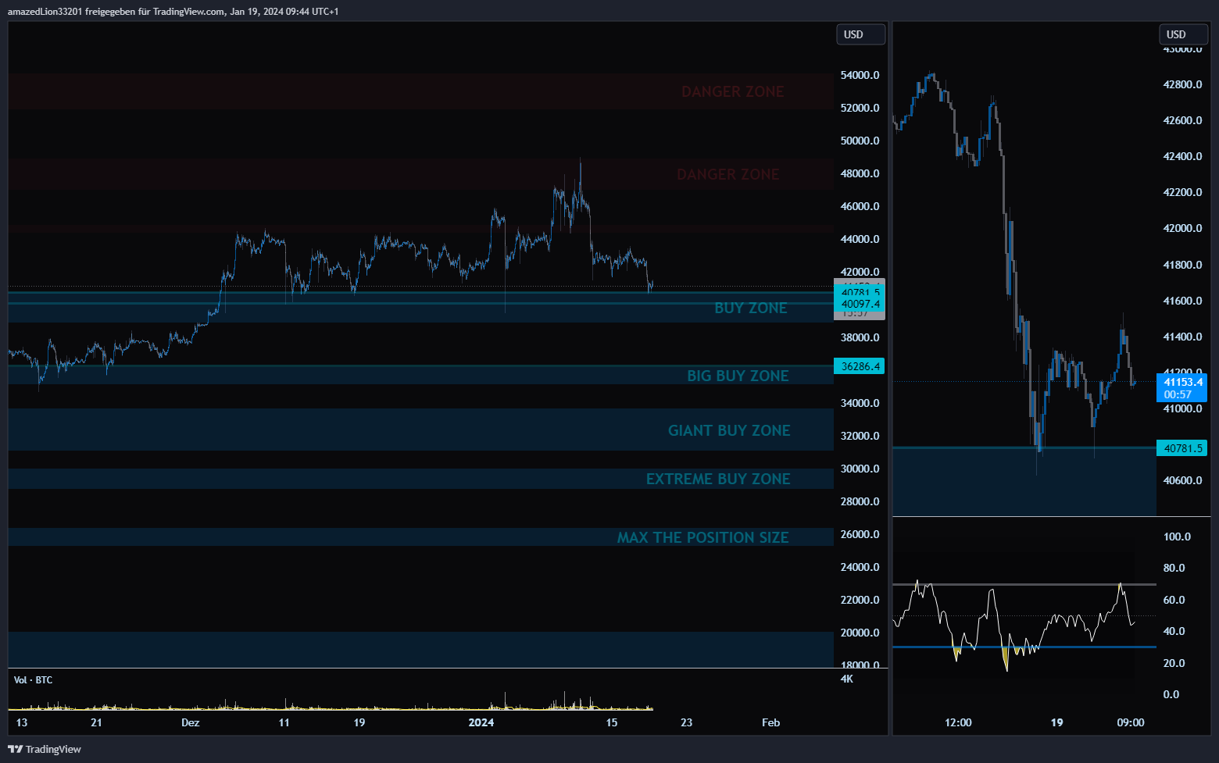The height and width of the screenshot is (763, 1219).
Task: Click the 41400.0 label on right chart
Action: pos(1182,337)
